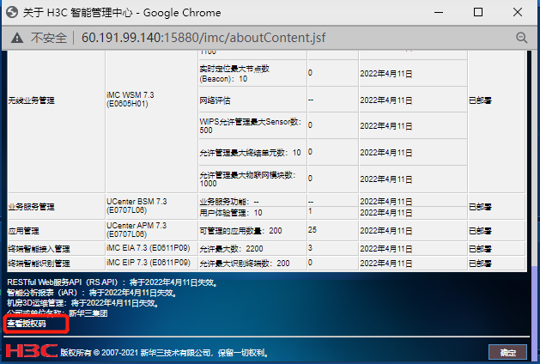Click the UCenter APM 7.3 cell

tap(152, 230)
